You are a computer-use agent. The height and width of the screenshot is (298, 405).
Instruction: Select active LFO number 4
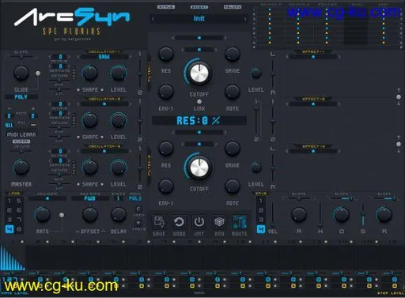tap(9, 229)
